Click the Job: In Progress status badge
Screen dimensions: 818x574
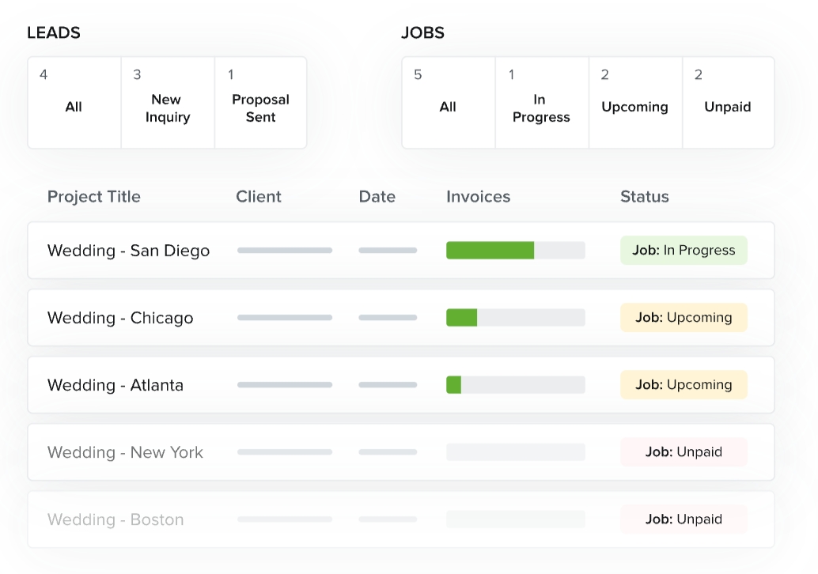(x=684, y=251)
